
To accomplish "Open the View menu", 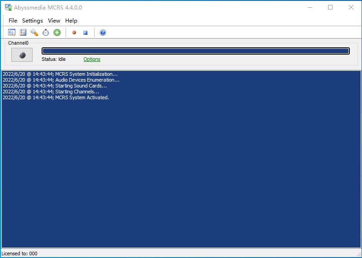I will click(x=54, y=21).
